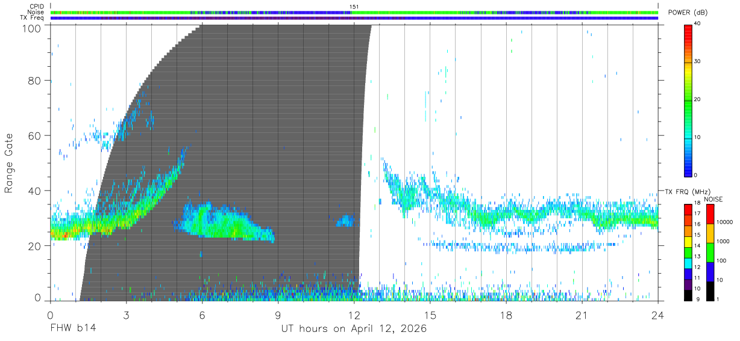Click the CPID label
The width and height of the screenshot is (740, 341).
[37, 7]
